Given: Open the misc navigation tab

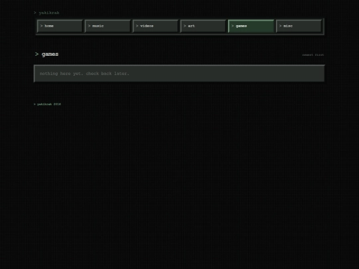Looking at the screenshot, I should [x=299, y=26].
